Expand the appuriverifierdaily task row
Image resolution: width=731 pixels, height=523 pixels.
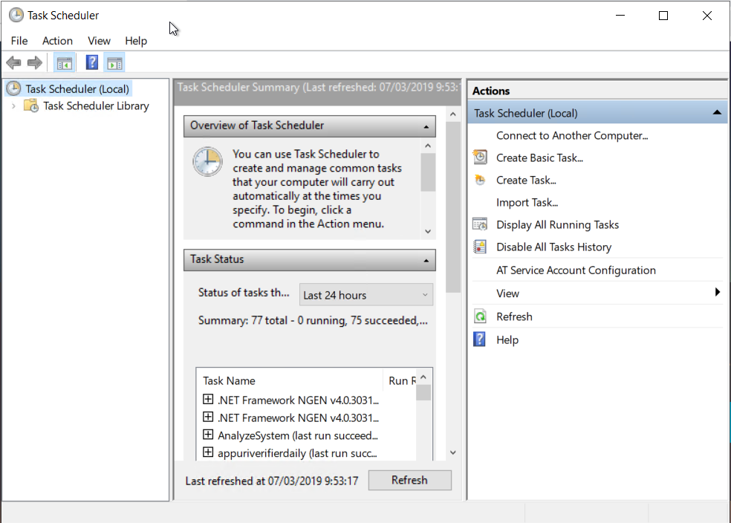[x=208, y=452]
